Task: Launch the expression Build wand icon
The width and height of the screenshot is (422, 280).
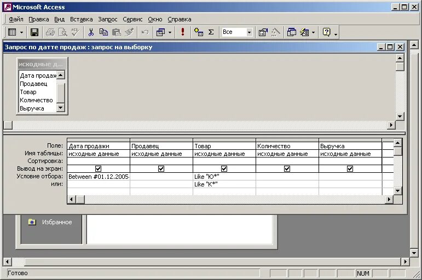Action: point(276,32)
